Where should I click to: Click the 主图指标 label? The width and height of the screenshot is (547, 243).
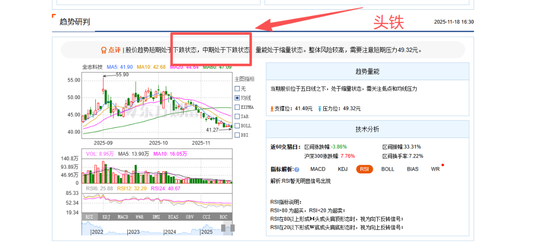245,79
